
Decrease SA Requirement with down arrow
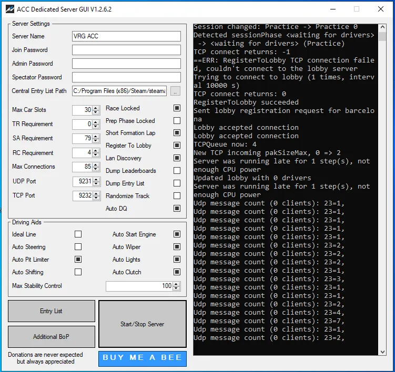point(96,141)
